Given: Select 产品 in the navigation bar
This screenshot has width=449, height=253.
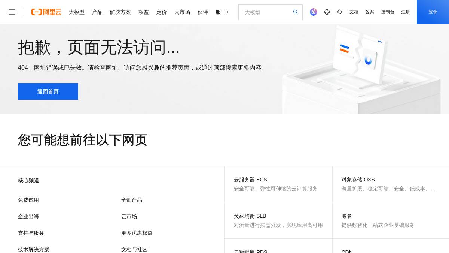Looking at the screenshot, I should pos(97,12).
